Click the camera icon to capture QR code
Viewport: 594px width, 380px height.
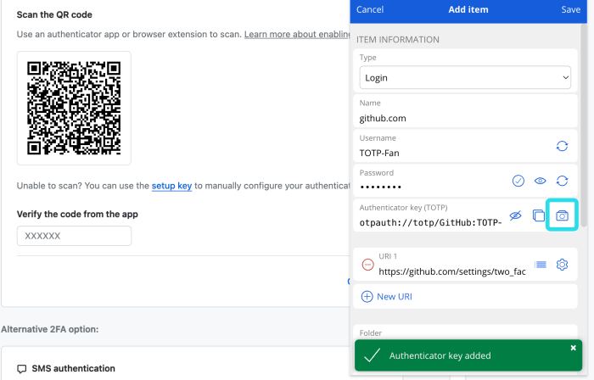(x=561, y=215)
